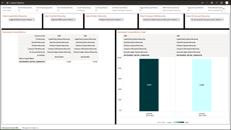The width and height of the screenshot is (231, 130).
Task: Click INSTRUMENT_METRIC_GENERATOR row label in table
Action: pos(32,62)
